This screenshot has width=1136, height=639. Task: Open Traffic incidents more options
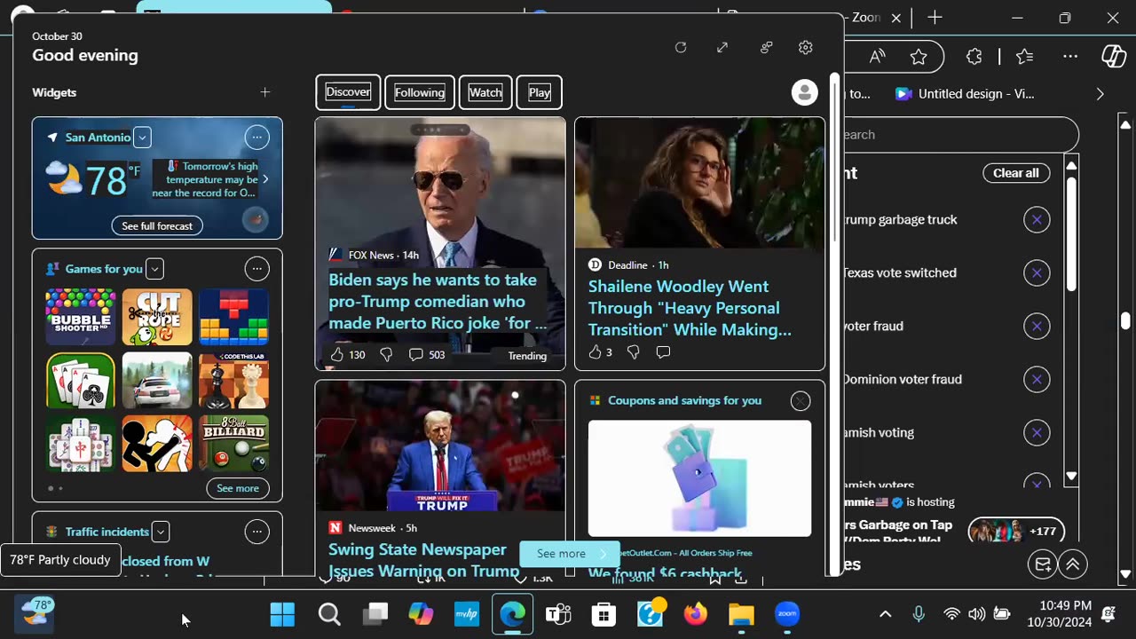tap(256, 532)
